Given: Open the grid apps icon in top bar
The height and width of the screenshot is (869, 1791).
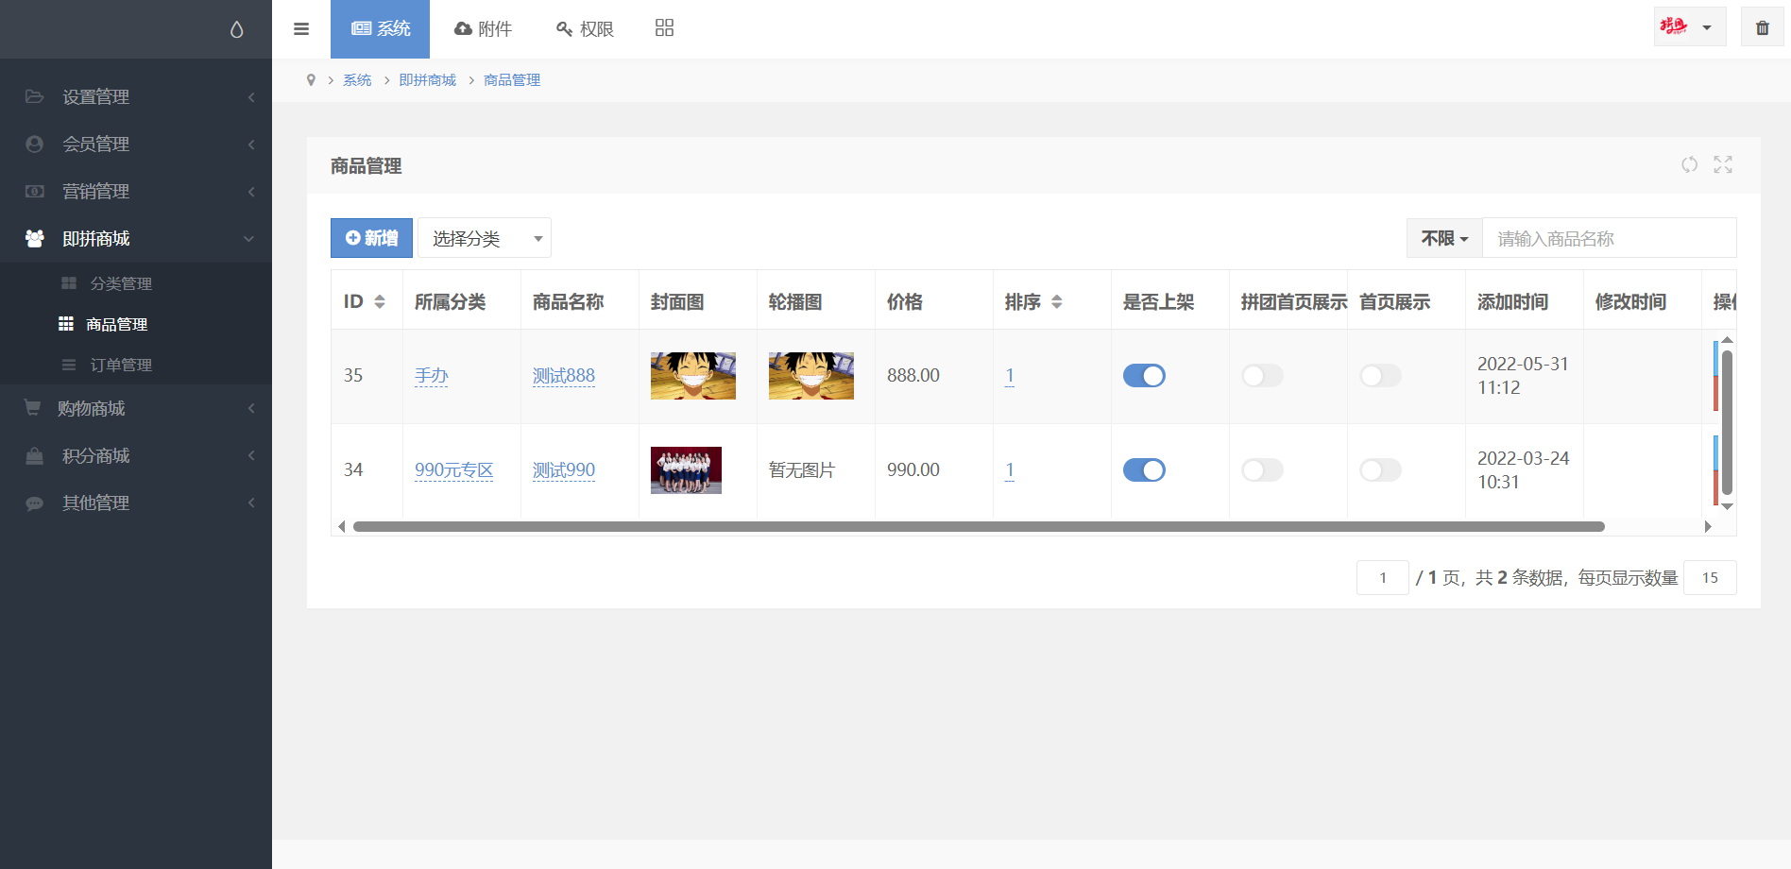Looking at the screenshot, I should pos(664,28).
